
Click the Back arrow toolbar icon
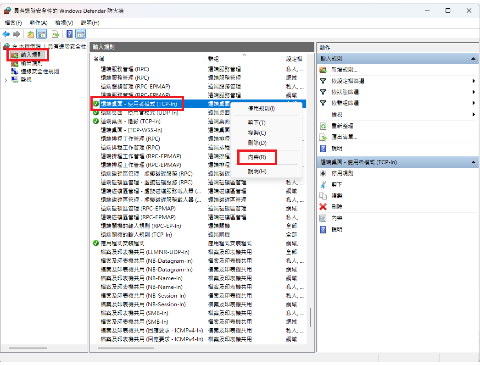6,34
